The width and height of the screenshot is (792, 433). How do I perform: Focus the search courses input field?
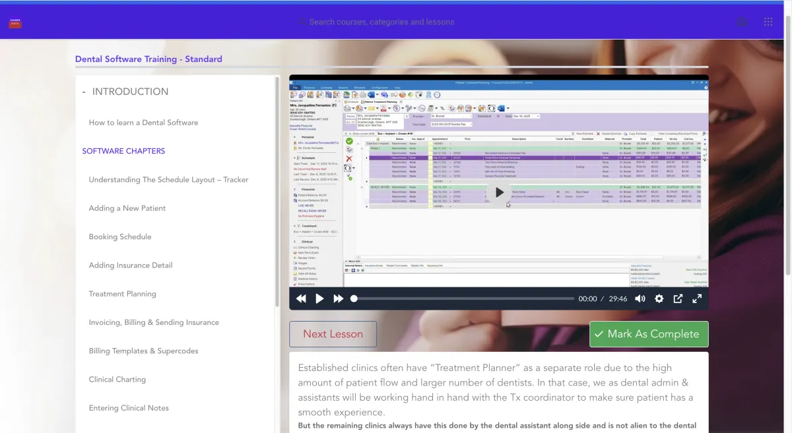click(381, 22)
